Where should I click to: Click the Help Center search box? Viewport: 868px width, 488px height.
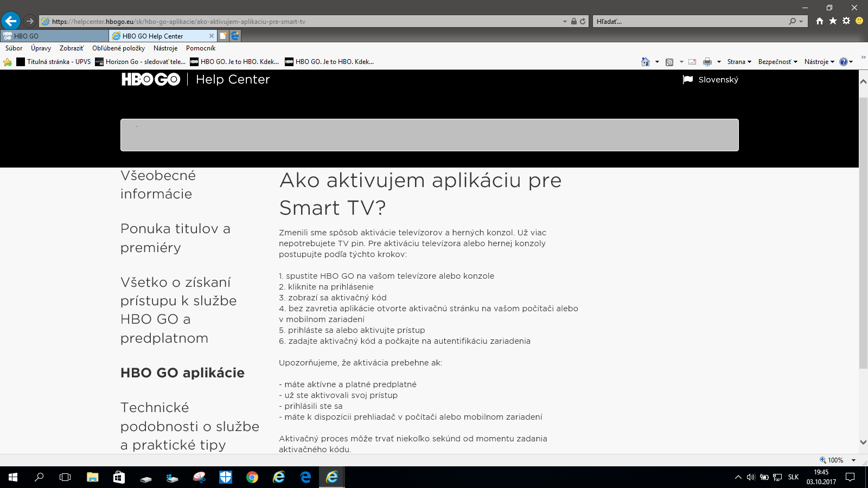click(429, 135)
